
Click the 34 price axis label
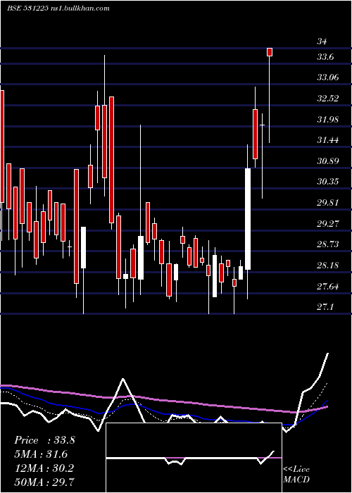click(x=322, y=41)
